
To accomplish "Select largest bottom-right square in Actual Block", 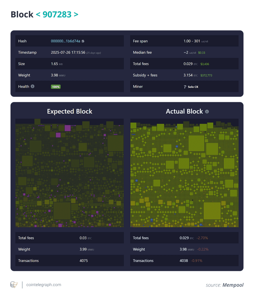I will click(212, 211).
